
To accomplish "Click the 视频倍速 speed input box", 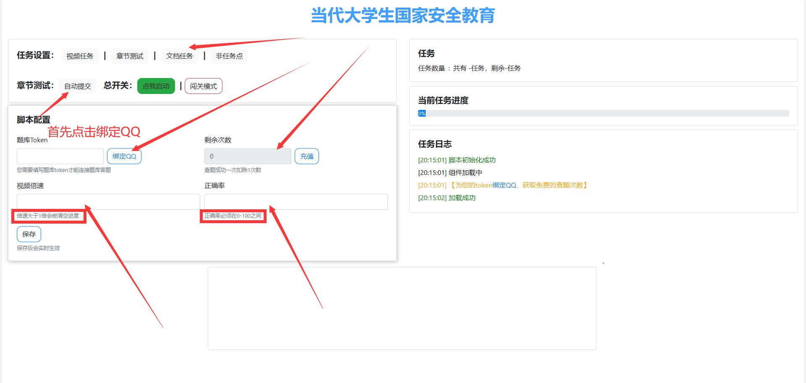I will [x=108, y=201].
